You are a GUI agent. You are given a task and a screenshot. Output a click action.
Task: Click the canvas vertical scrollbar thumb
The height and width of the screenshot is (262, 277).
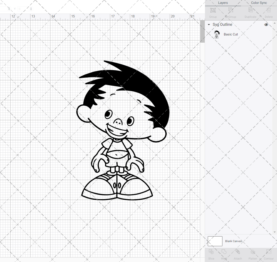[x=202, y=32]
